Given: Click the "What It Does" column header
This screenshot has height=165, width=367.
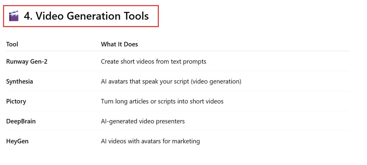Looking at the screenshot, I should (119, 44).
